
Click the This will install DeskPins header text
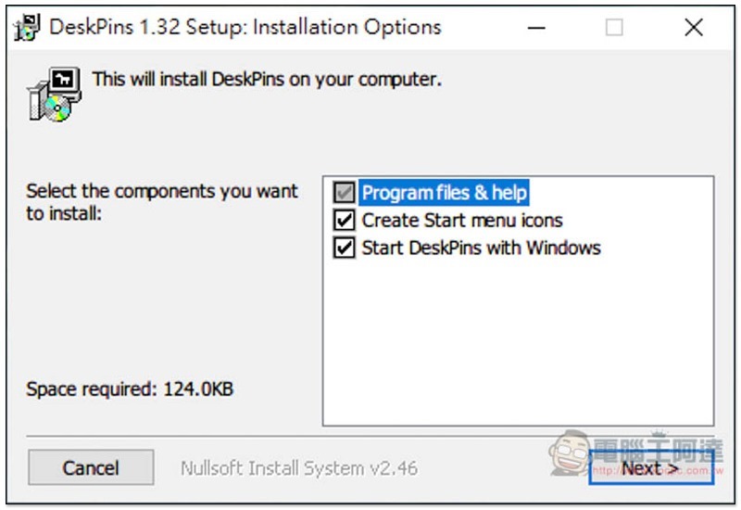pyautogui.click(x=267, y=80)
